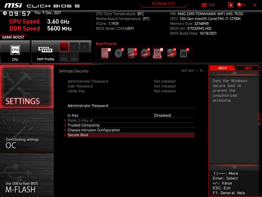Select the network boot device icon

184,53
